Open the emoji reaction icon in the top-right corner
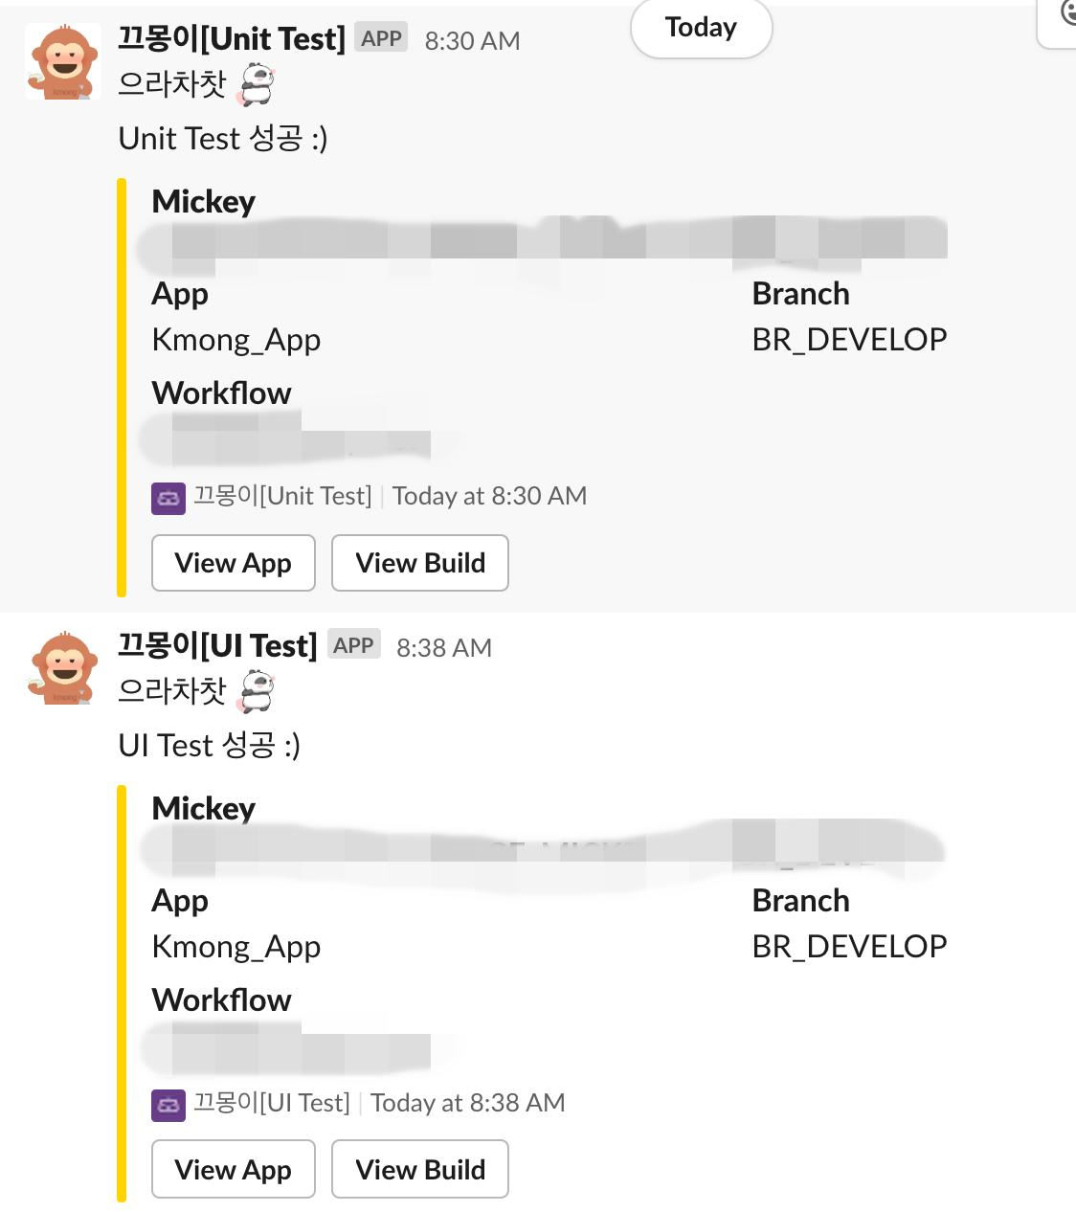This screenshot has width=1076, height=1212. [1067, 14]
